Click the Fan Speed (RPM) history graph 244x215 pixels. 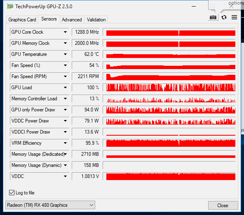point(169,76)
